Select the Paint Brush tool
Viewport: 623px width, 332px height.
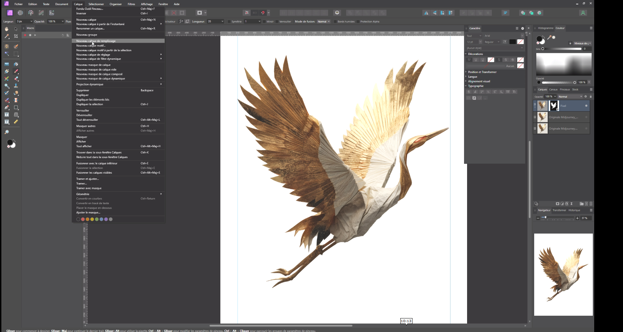tap(16, 71)
